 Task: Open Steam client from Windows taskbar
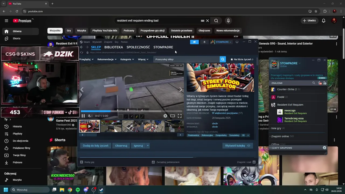[101, 190]
